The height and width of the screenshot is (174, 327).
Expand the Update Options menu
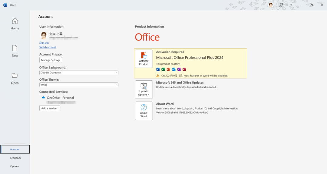point(144,89)
